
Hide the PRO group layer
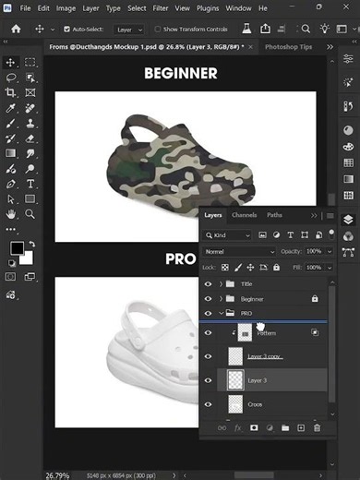click(208, 313)
